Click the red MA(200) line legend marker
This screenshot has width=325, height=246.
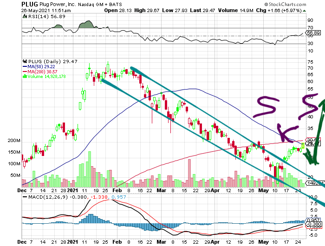click(x=25, y=71)
